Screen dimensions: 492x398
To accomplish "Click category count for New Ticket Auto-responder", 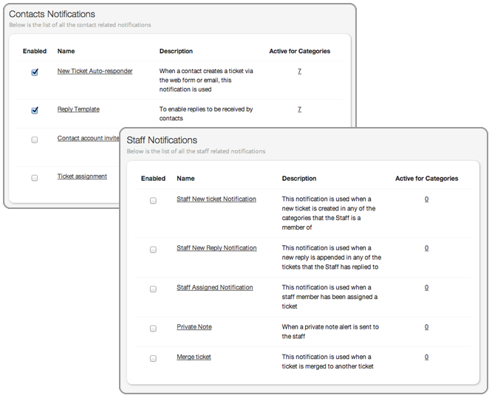I will 299,71.
